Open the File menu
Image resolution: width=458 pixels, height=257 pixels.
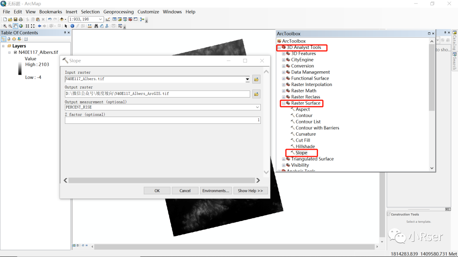tap(6, 12)
